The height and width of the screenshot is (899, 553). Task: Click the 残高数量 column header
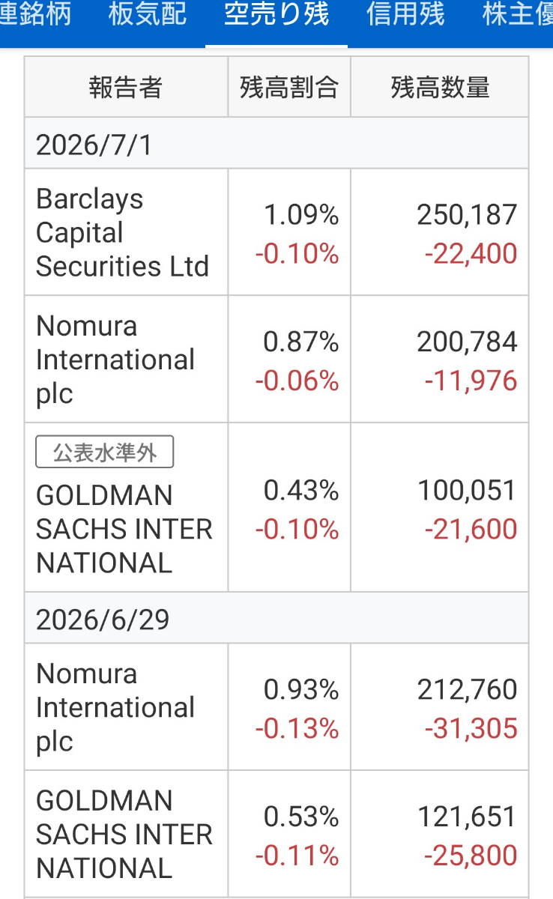pyautogui.click(x=440, y=87)
